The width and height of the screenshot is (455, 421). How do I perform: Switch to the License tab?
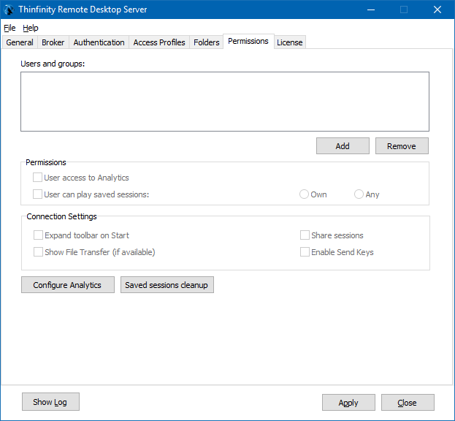click(x=290, y=42)
